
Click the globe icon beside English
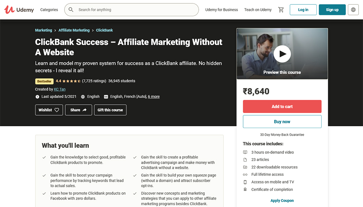[x=83, y=97]
